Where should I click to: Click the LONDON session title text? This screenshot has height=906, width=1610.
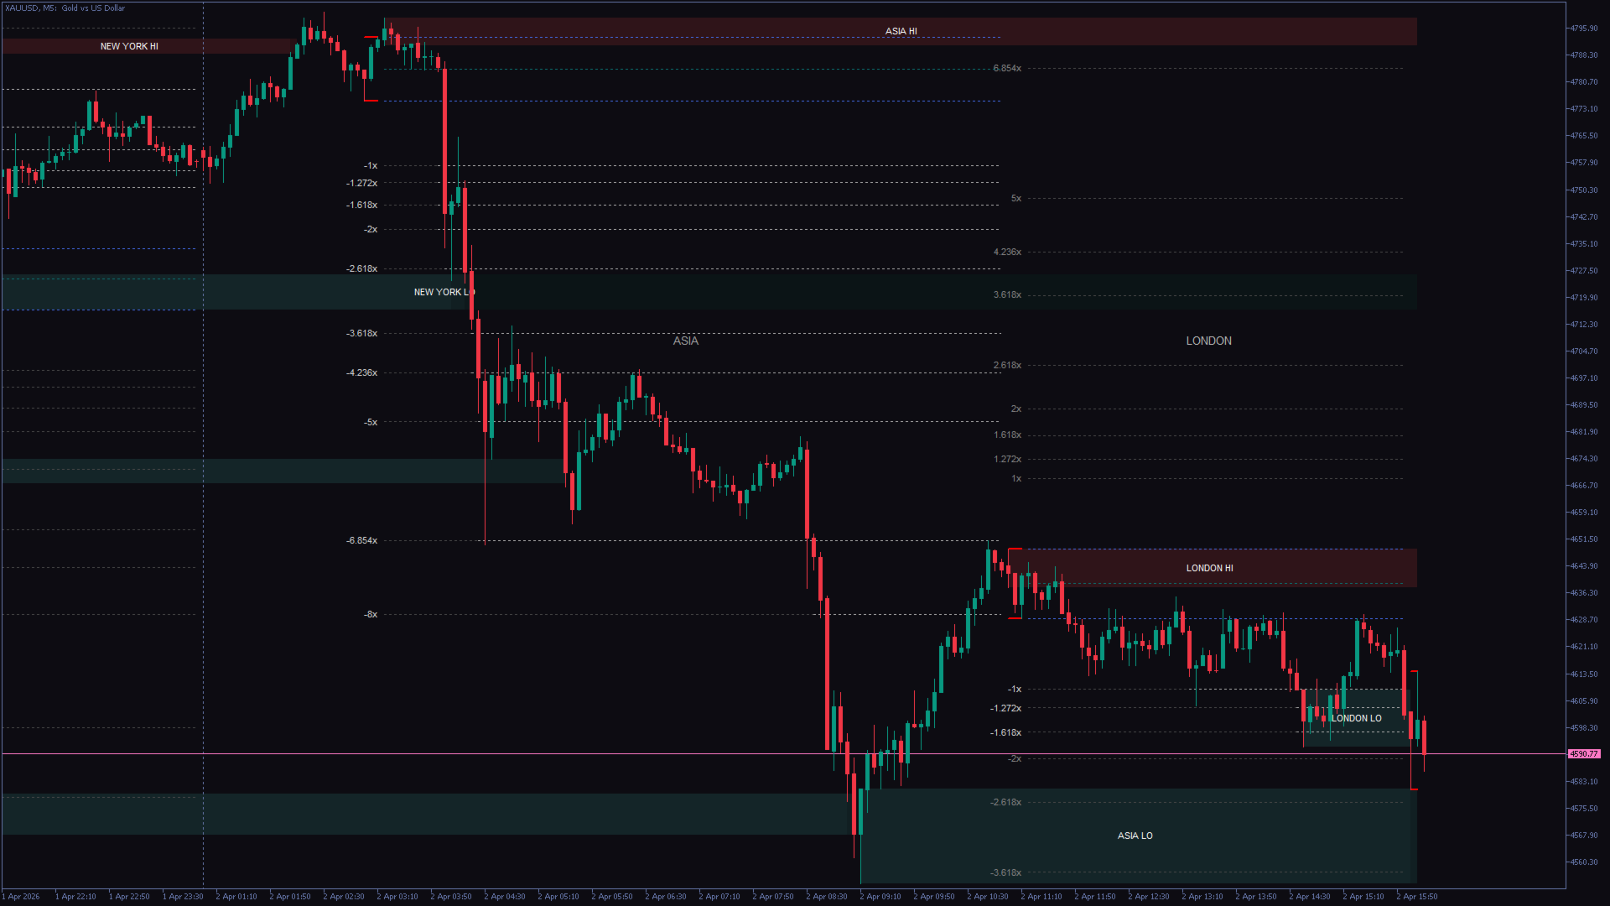[1208, 341]
